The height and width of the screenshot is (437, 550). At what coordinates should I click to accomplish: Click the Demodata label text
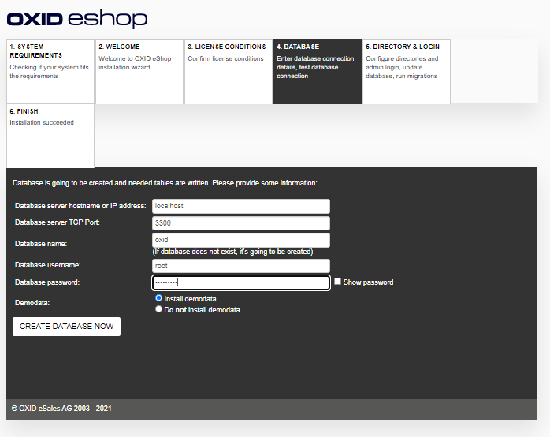pos(32,303)
